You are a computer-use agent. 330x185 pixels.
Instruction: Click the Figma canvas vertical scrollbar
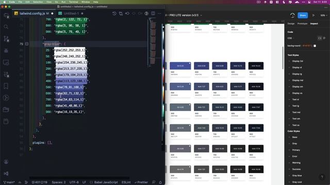pos(283,58)
